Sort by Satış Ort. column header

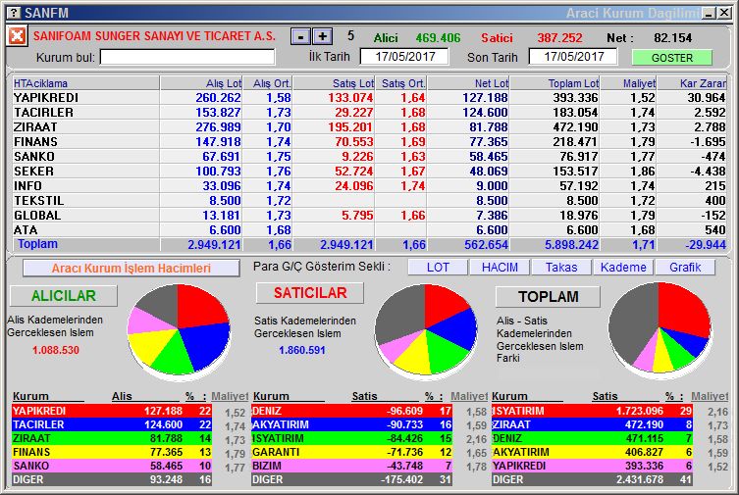point(401,83)
